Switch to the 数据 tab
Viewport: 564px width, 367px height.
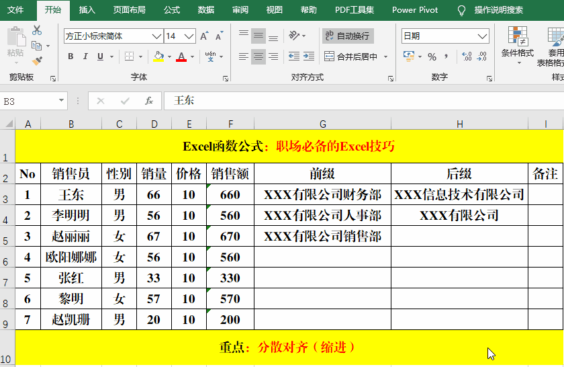205,10
